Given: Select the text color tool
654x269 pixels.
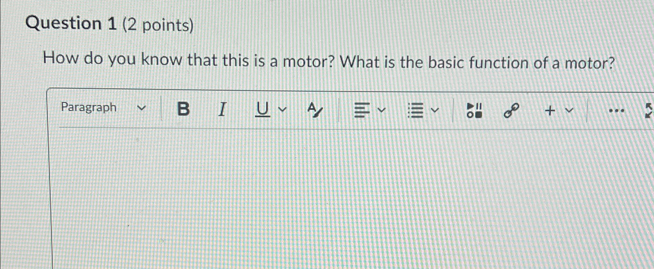Looking at the screenshot, I should coord(315,110).
